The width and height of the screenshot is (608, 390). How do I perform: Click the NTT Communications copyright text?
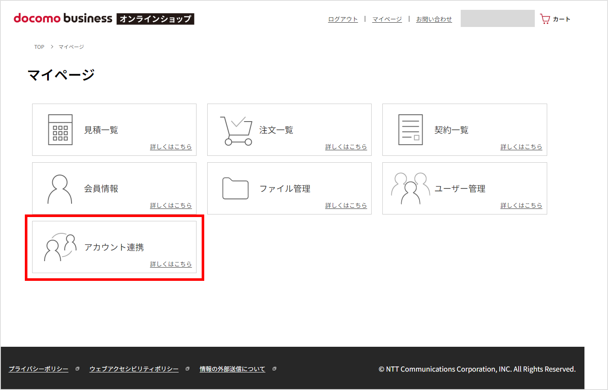[x=477, y=369]
